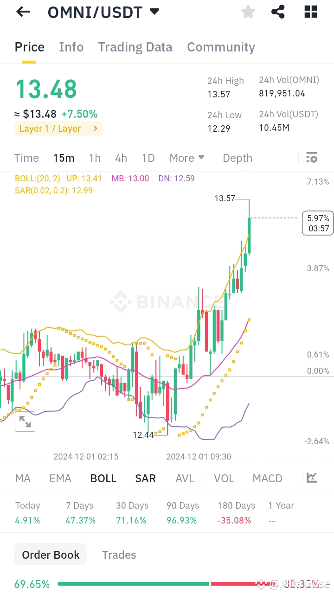Switch to the 1D interval
This screenshot has width=334, height=594.
tap(148, 158)
